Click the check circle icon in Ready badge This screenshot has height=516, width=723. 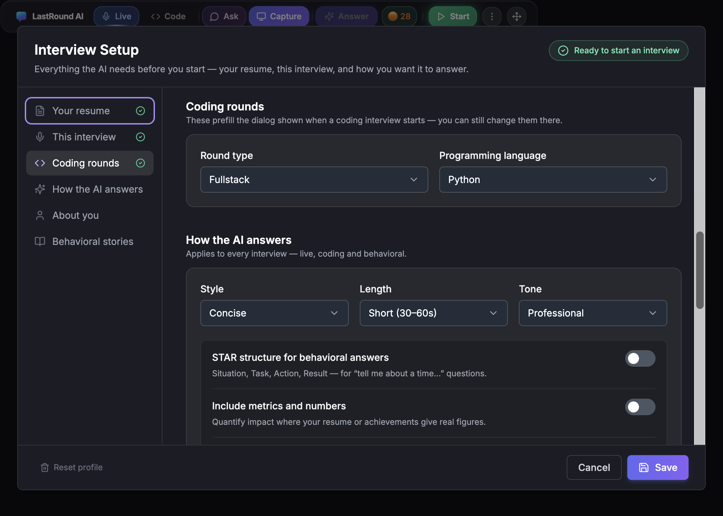click(563, 51)
